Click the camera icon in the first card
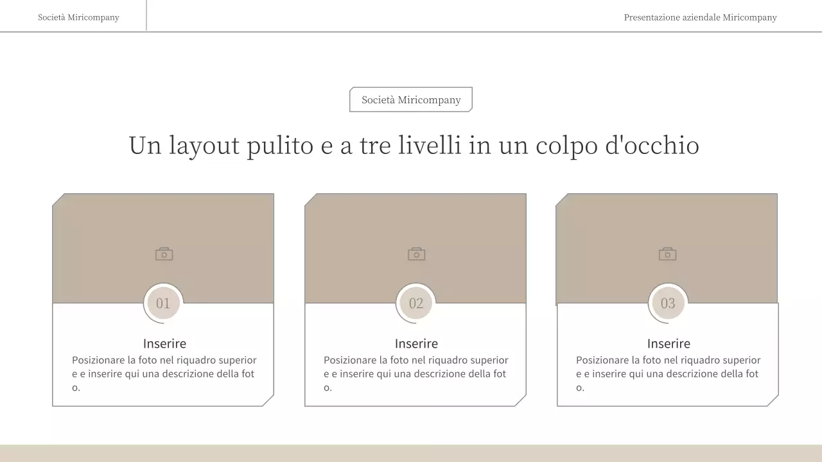Image resolution: width=822 pixels, height=462 pixels. pos(163,253)
